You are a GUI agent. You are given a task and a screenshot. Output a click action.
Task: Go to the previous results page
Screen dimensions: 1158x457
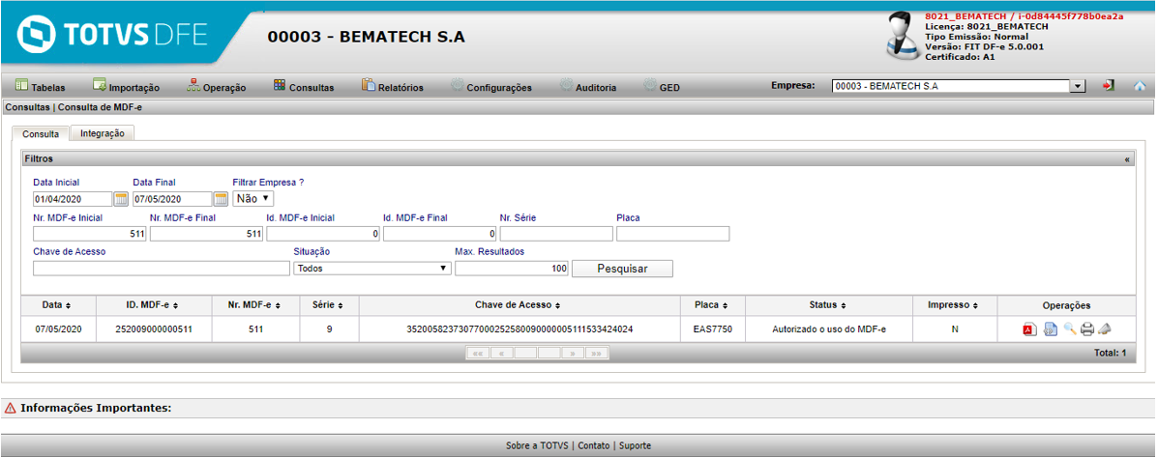501,354
